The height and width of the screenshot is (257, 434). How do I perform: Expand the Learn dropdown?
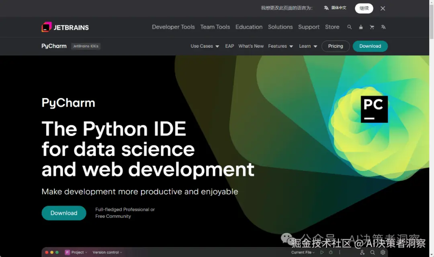click(x=308, y=46)
